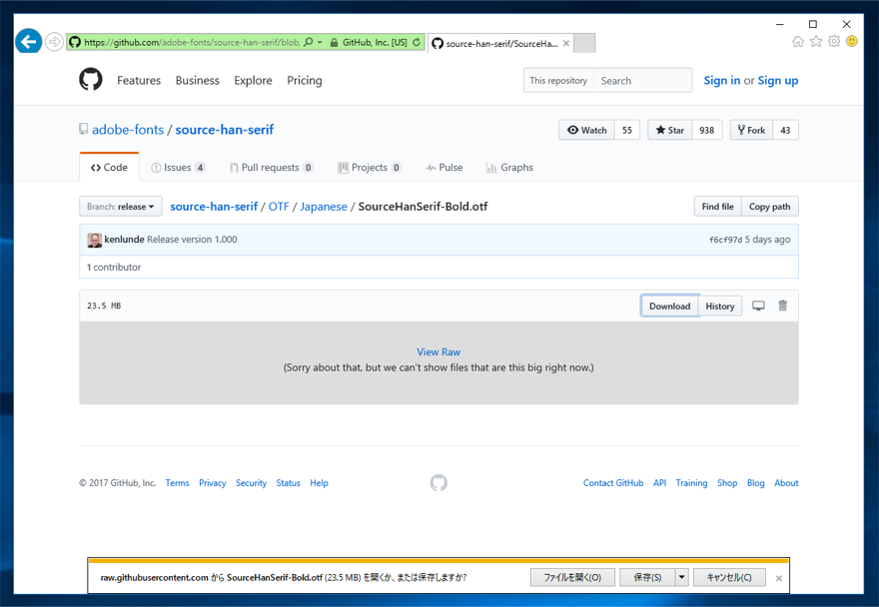Click the Watch button

587,130
